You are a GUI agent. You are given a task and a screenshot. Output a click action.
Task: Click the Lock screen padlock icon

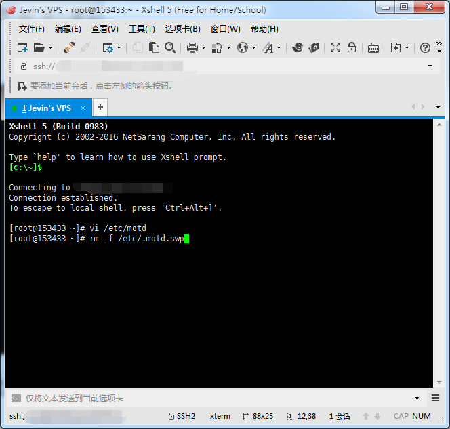(x=352, y=47)
